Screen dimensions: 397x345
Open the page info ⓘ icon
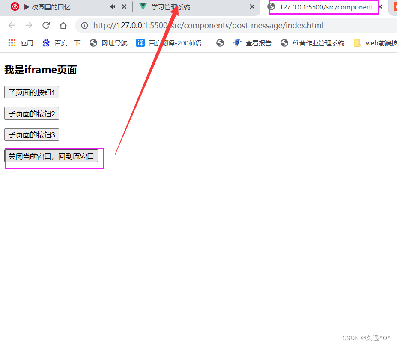click(84, 25)
